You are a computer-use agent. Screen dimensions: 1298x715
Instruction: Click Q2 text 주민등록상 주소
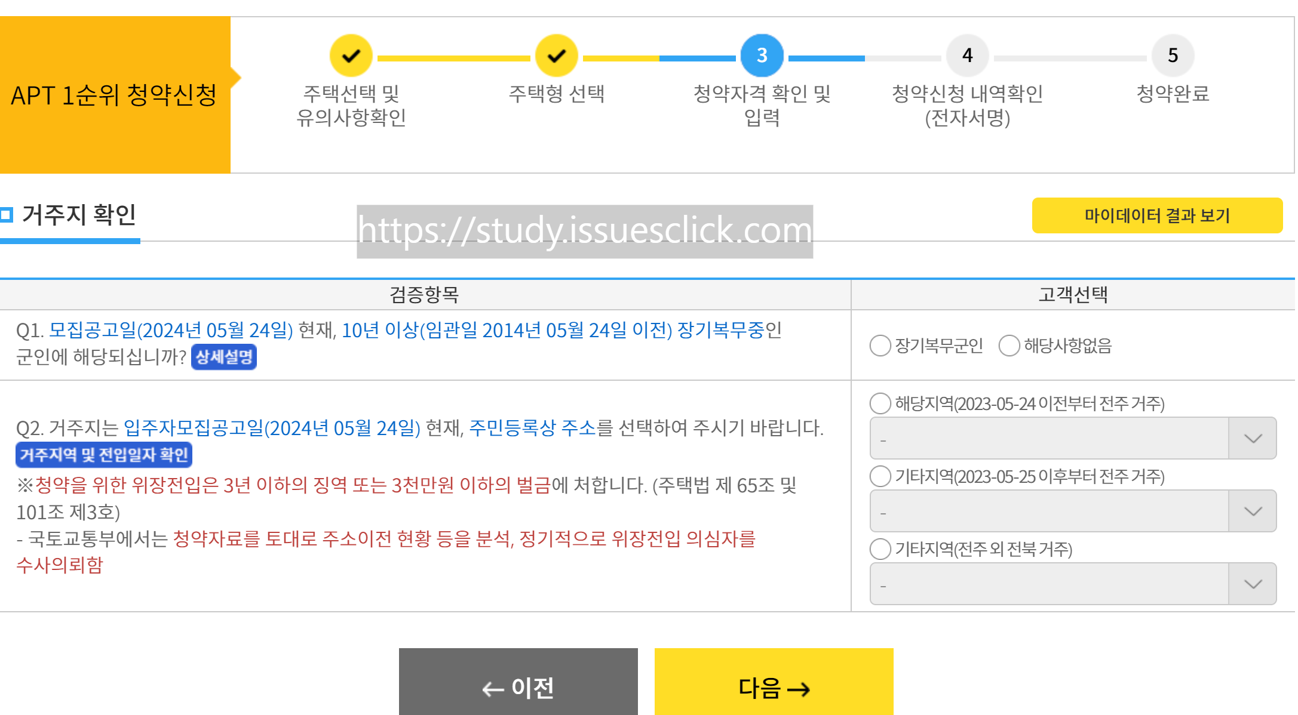[x=533, y=427]
